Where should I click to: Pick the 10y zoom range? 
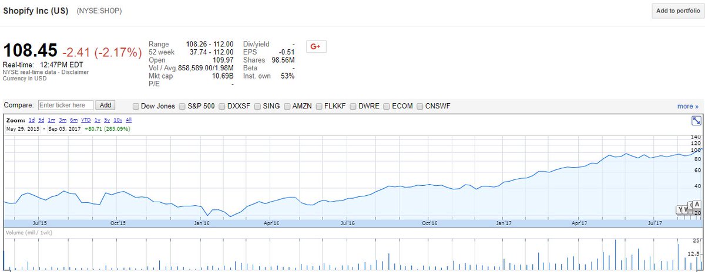[118, 120]
